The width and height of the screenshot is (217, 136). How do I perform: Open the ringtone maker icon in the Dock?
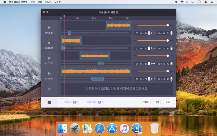tap(137, 128)
